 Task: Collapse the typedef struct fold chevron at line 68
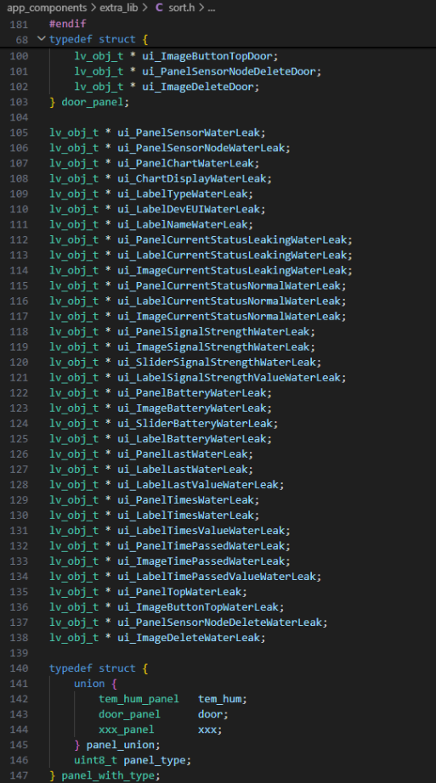(42, 39)
